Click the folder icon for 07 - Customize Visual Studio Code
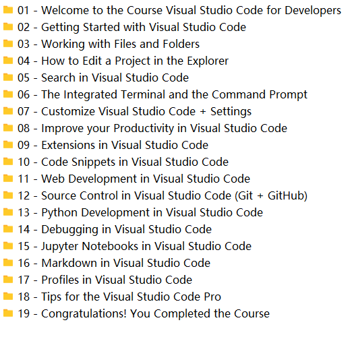354x337 pixels. [x=8, y=111]
